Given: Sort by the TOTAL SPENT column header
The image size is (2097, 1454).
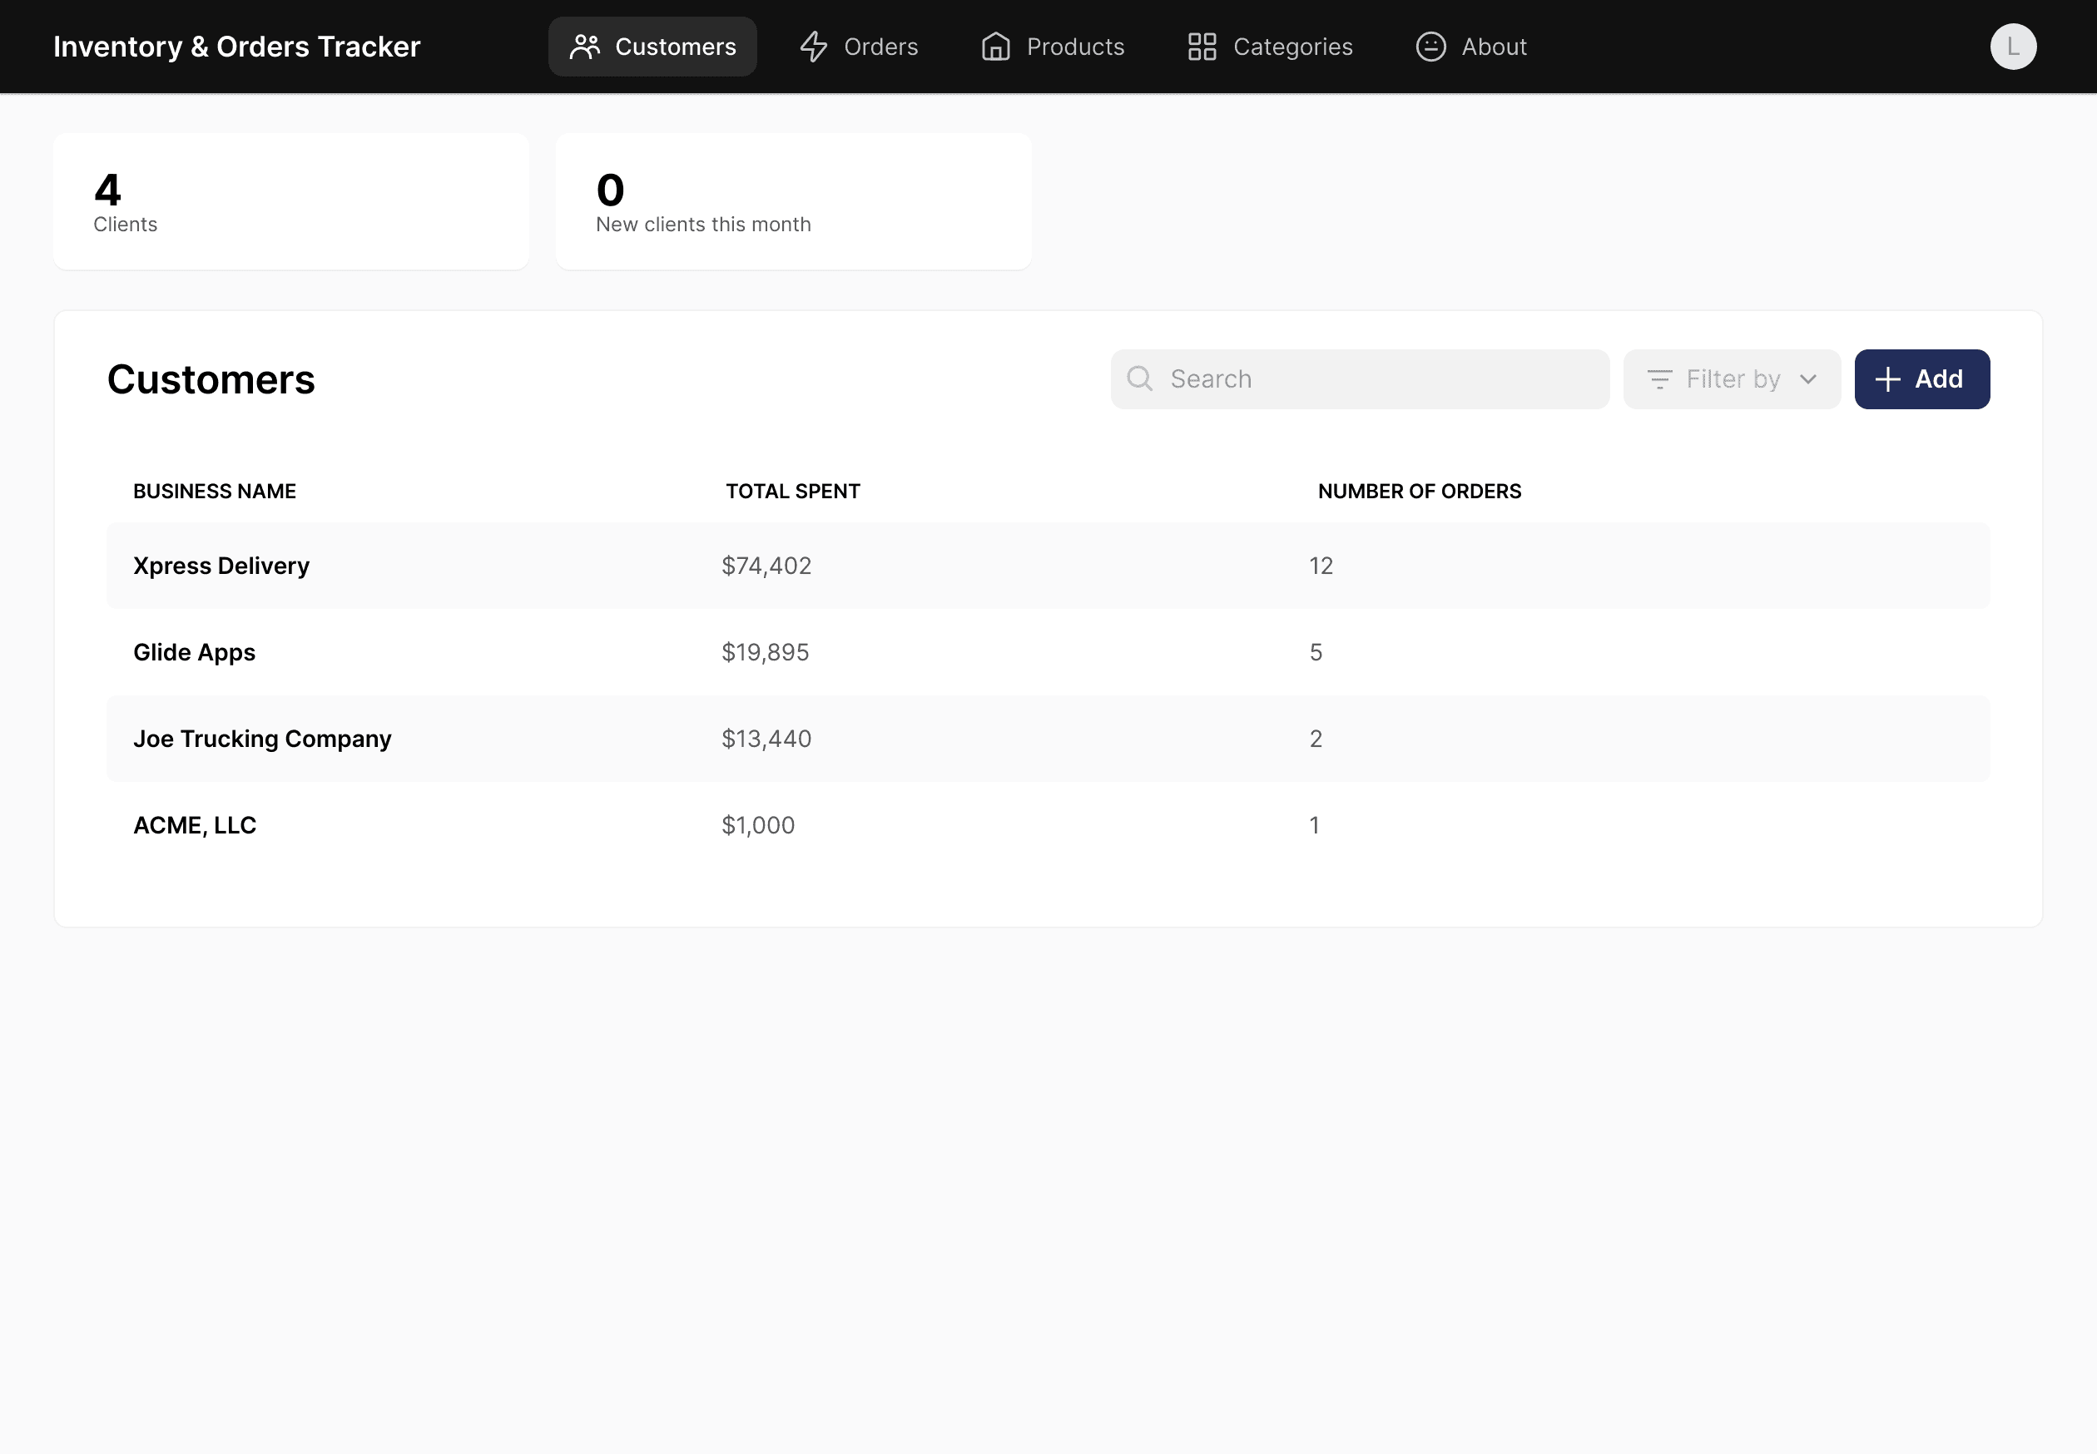Looking at the screenshot, I should tap(793, 491).
